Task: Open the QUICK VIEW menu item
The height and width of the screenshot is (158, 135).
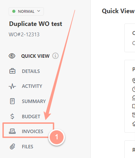Action: tap(35, 56)
